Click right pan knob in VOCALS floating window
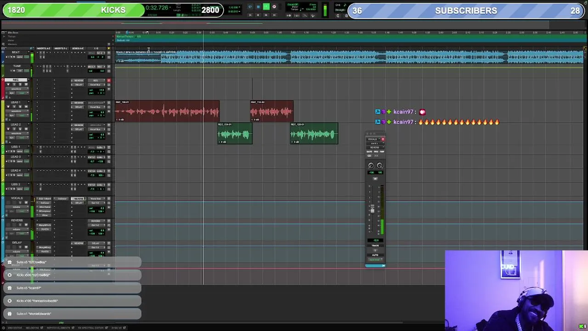 [380, 165]
